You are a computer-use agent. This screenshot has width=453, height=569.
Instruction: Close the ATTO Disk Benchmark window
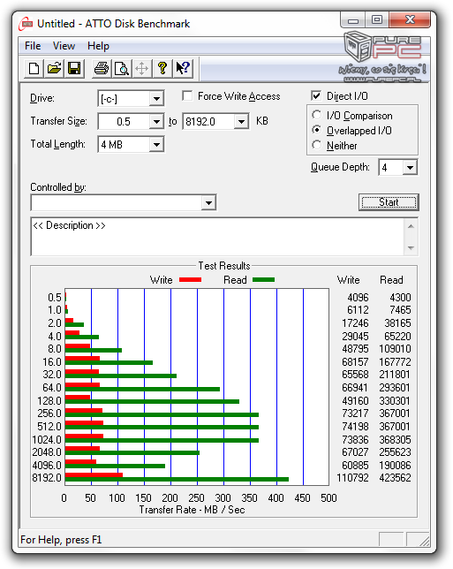click(x=410, y=20)
